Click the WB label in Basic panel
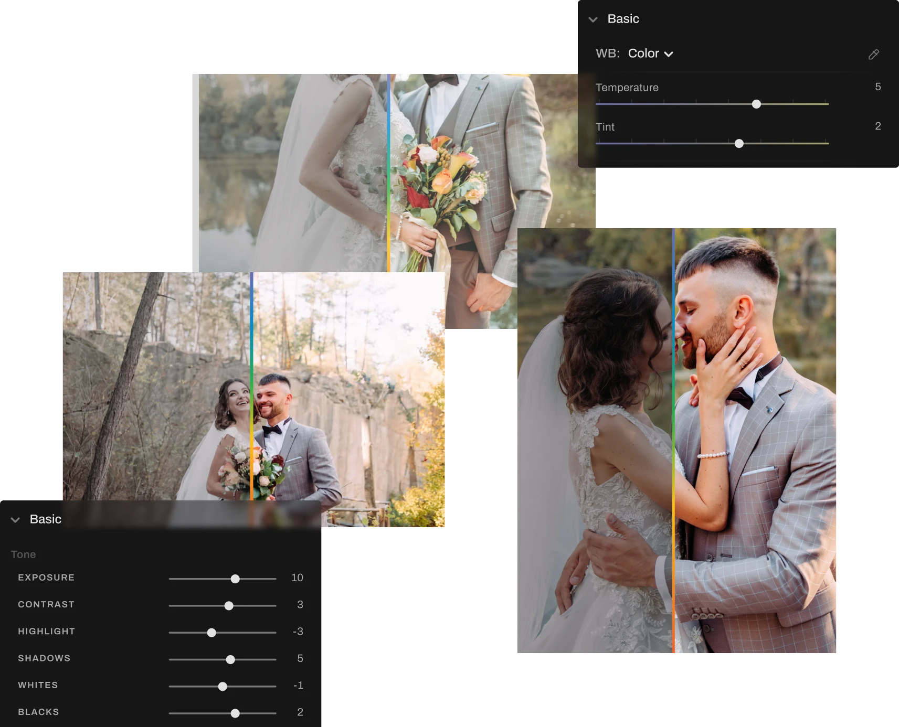Image resolution: width=899 pixels, height=727 pixels. [x=608, y=53]
